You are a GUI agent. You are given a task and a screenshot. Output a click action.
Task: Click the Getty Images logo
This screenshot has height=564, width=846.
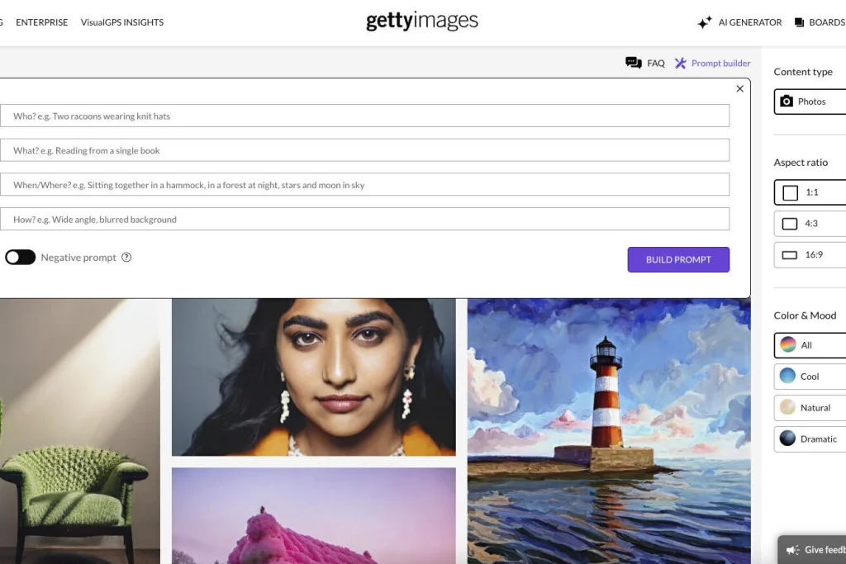tap(422, 21)
